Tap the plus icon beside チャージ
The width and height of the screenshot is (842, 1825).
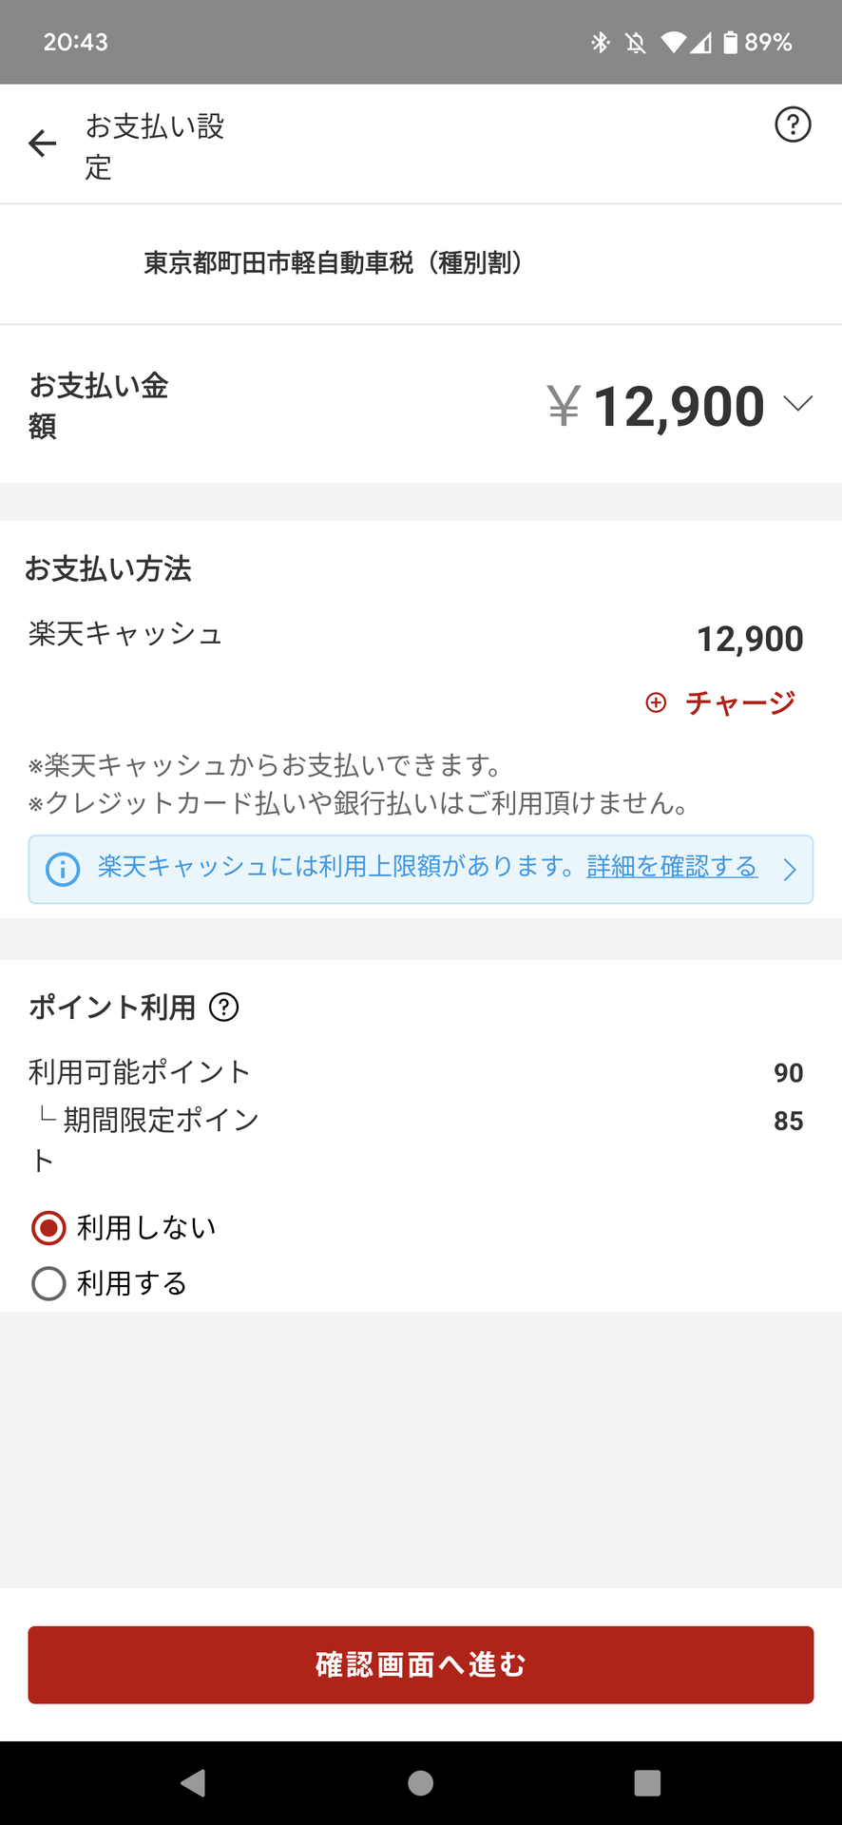pos(656,702)
